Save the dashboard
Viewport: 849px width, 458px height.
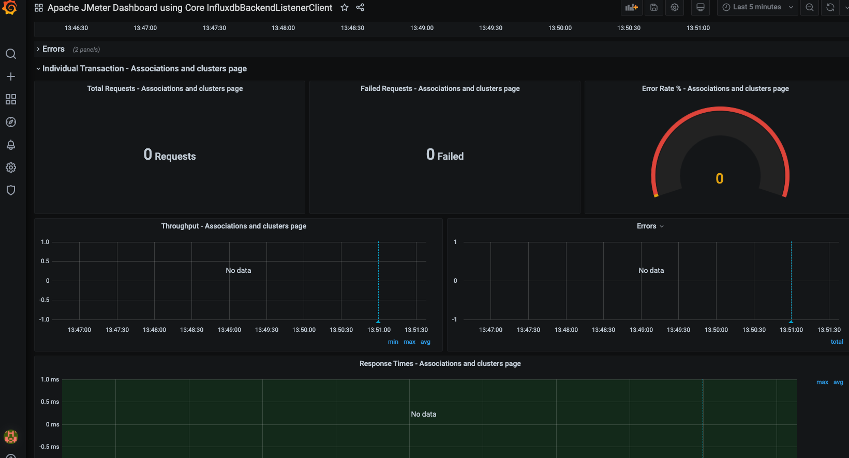pyautogui.click(x=654, y=7)
